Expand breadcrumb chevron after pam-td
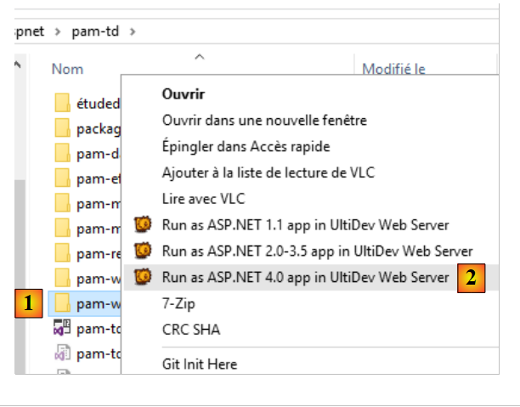The width and height of the screenshot is (520, 407). click(133, 33)
